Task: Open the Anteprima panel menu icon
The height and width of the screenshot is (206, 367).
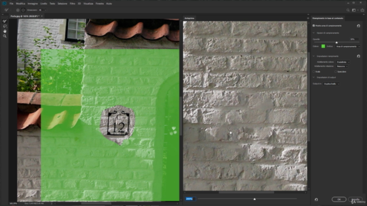Action: click(x=308, y=18)
